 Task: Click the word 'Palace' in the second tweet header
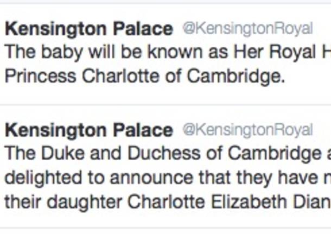(x=143, y=130)
